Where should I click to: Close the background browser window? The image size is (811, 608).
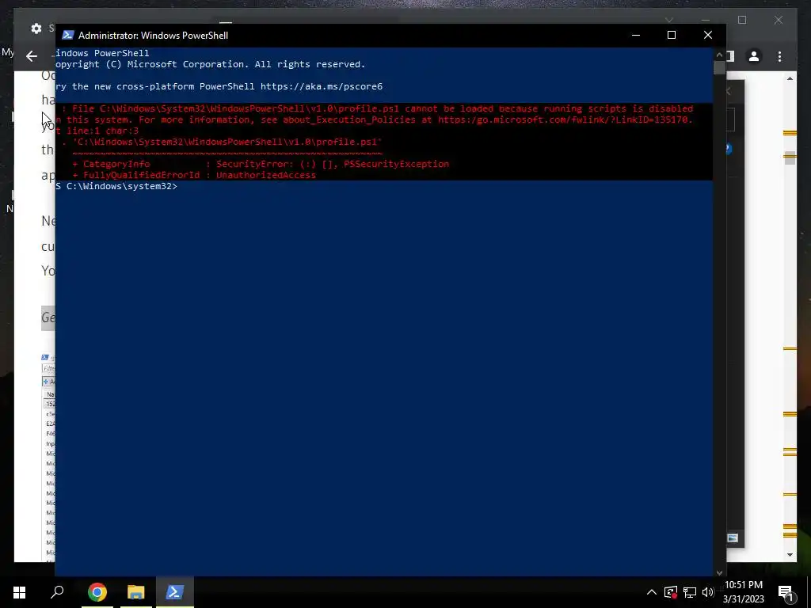(779, 20)
